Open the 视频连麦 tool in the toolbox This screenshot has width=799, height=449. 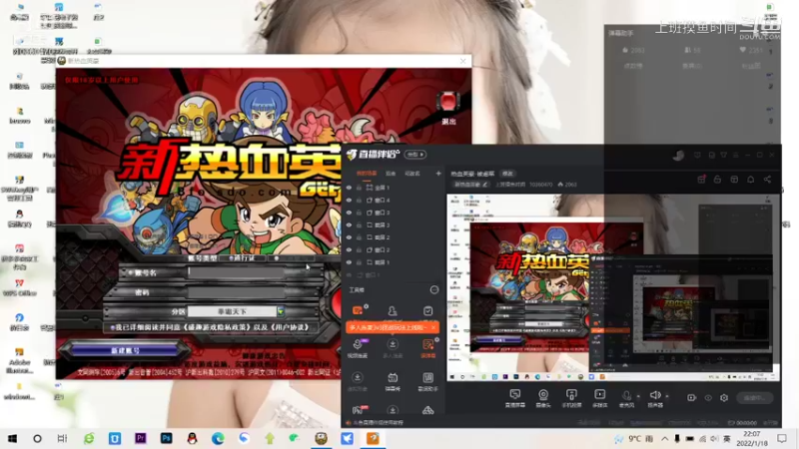pyautogui.click(x=358, y=348)
